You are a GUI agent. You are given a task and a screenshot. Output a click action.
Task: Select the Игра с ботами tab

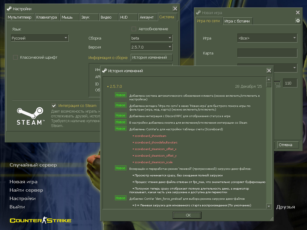(x=237, y=21)
